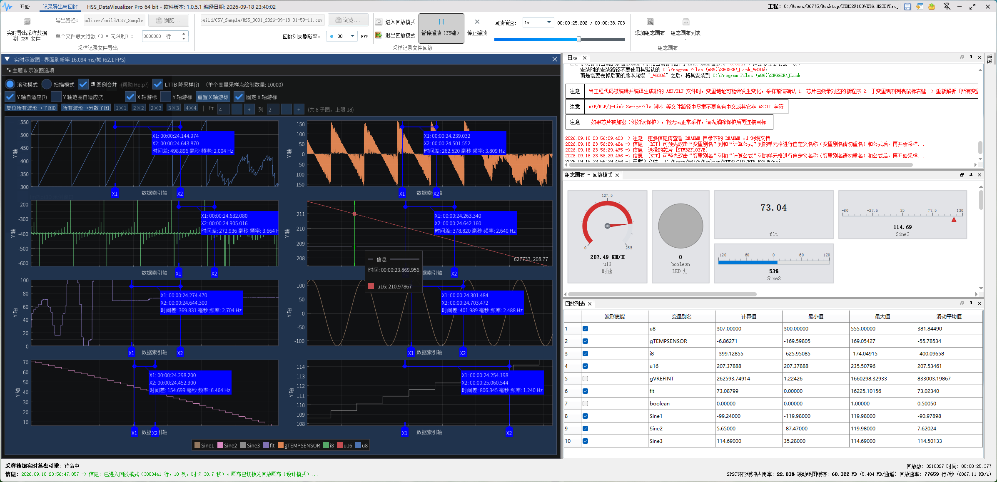This screenshot has height=482, width=997.
Task: Open the vertical side tab at right edge
Action: tap(990, 59)
